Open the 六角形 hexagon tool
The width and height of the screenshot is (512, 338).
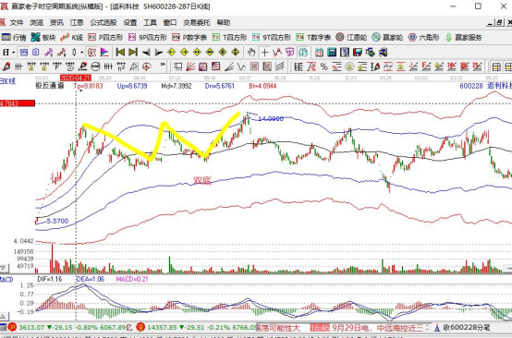tap(424, 38)
